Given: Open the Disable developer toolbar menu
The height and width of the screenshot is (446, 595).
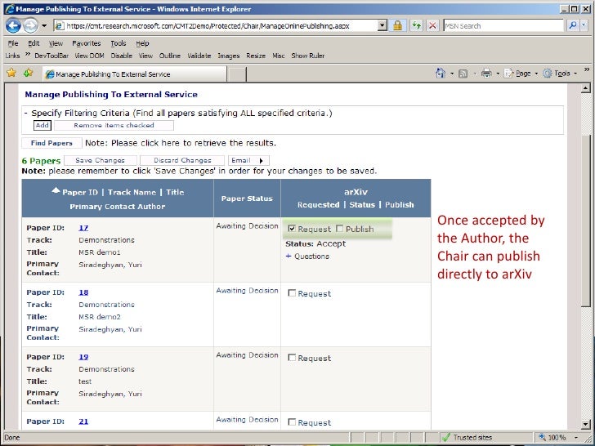Looking at the screenshot, I should coord(122,56).
